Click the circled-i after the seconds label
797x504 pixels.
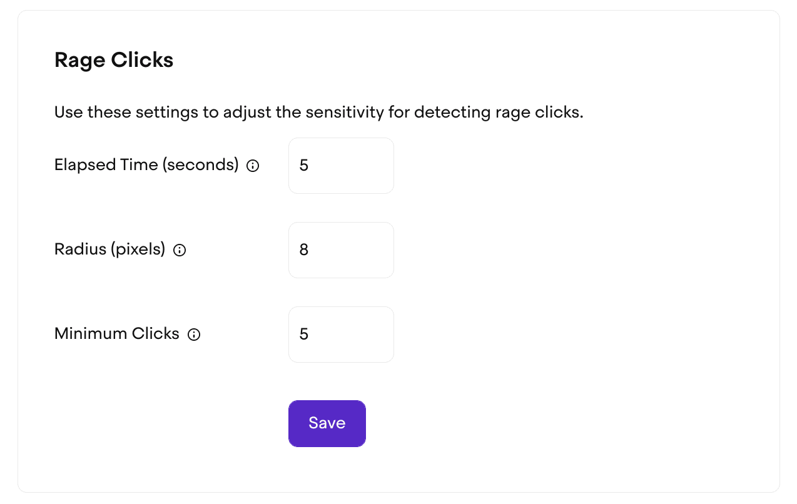tap(253, 166)
